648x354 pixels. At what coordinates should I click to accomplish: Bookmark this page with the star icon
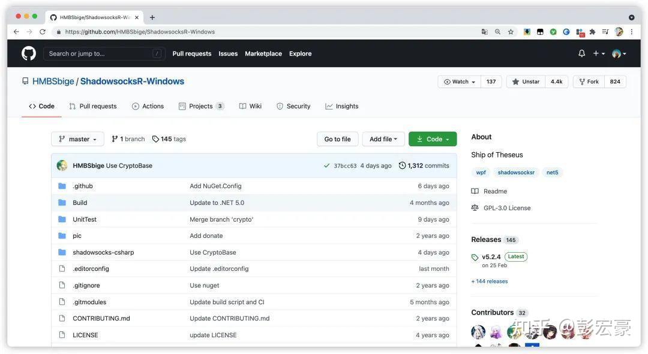click(x=511, y=32)
